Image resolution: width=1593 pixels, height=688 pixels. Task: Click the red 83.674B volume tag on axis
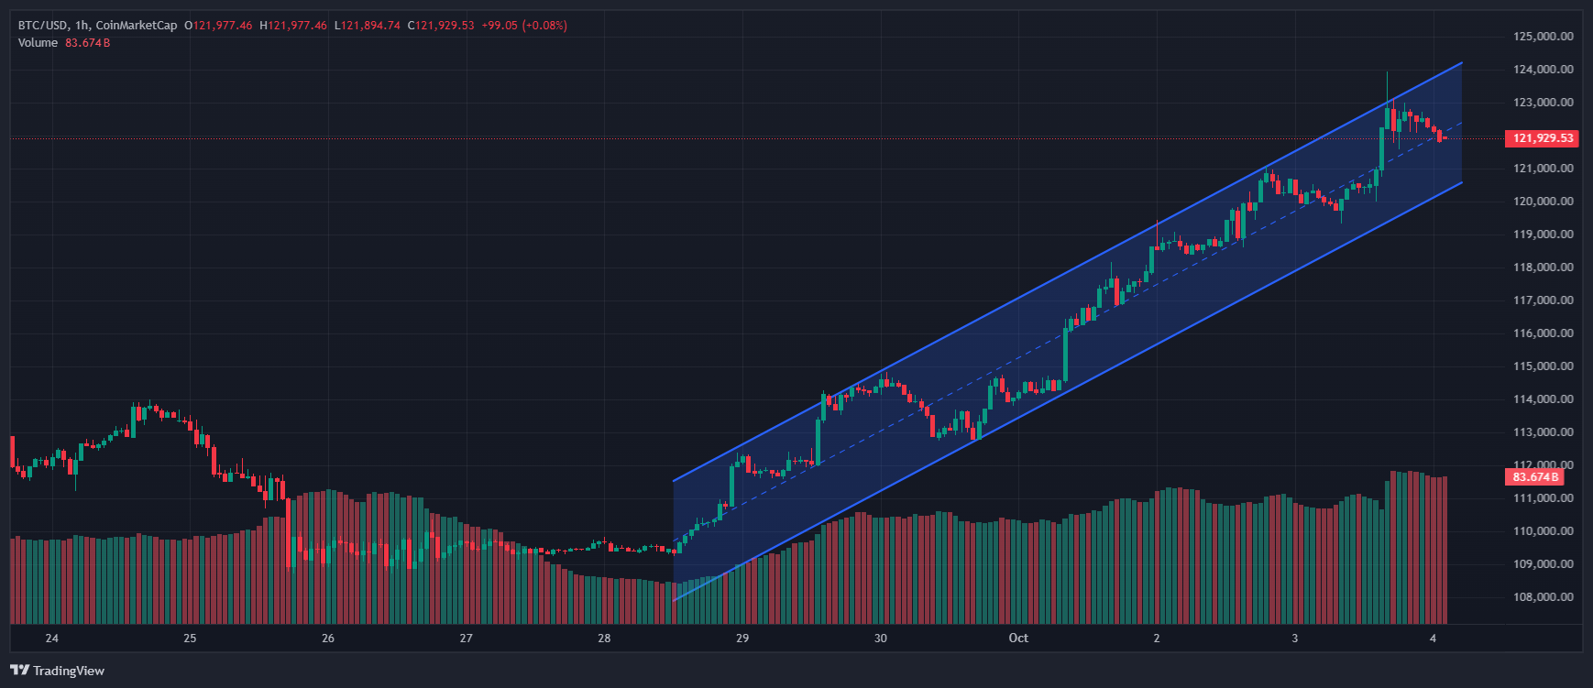pos(1533,477)
